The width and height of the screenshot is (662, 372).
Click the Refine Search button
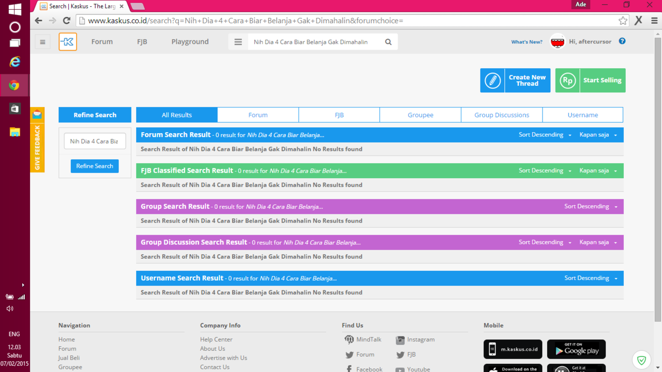[x=95, y=166]
